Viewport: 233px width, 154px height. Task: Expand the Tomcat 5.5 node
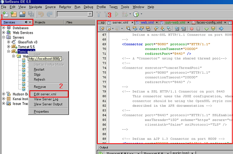tap(8, 47)
